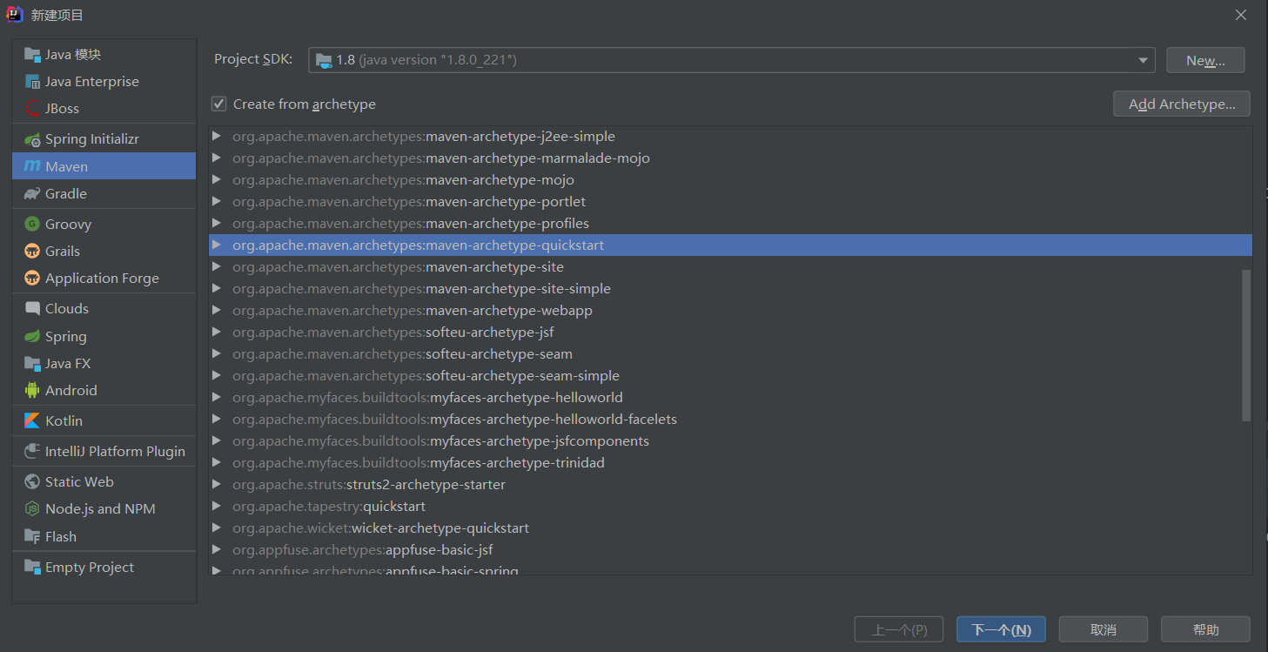The height and width of the screenshot is (652, 1268).
Task: Click the green Groovy icon
Action: point(32,224)
